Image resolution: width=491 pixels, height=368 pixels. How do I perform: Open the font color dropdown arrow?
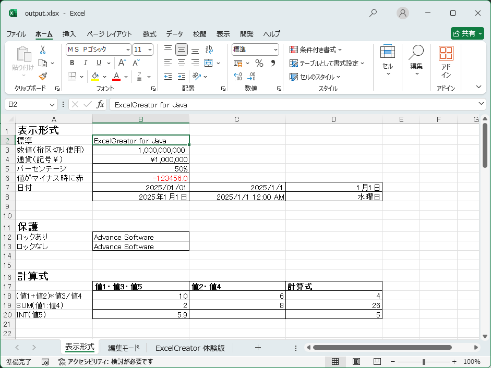coord(125,76)
